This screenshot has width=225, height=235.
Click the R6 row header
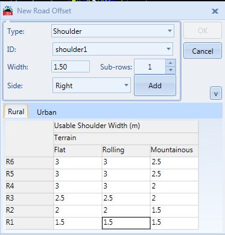[x=30, y=163]
